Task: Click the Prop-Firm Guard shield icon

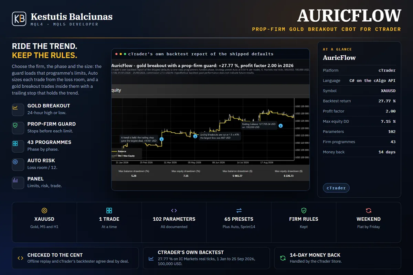Action: coord(15,126)
